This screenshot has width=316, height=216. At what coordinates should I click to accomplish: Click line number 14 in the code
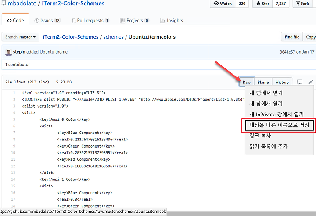click(x=13, y=179)
